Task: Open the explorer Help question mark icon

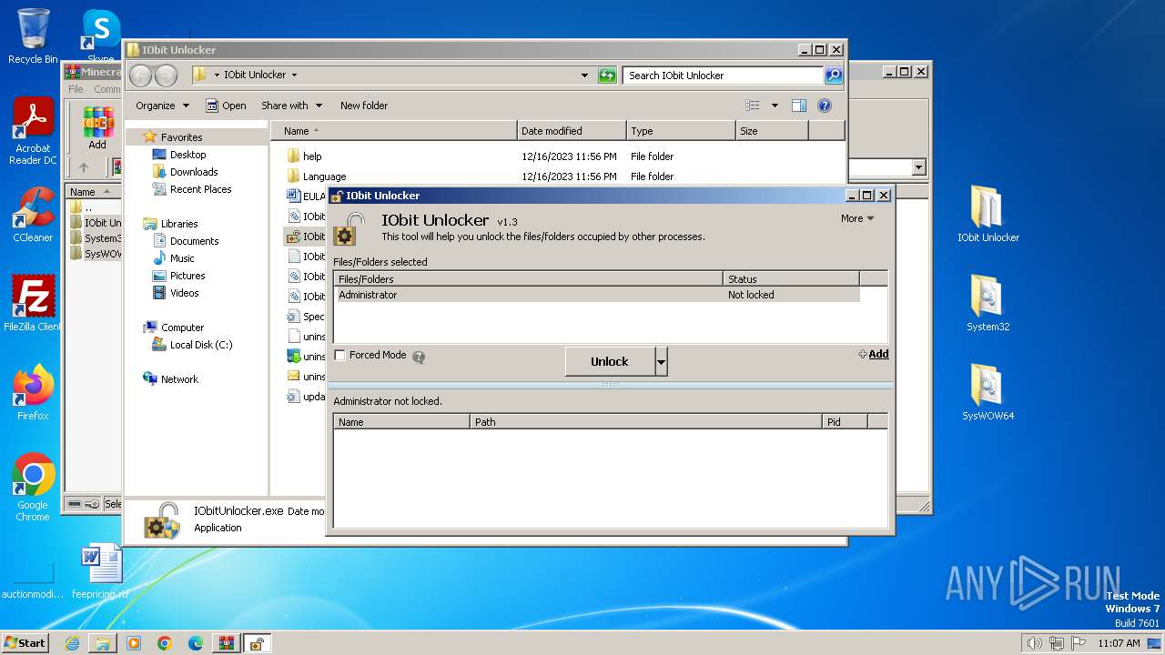Action: click(x=825, y=106)
